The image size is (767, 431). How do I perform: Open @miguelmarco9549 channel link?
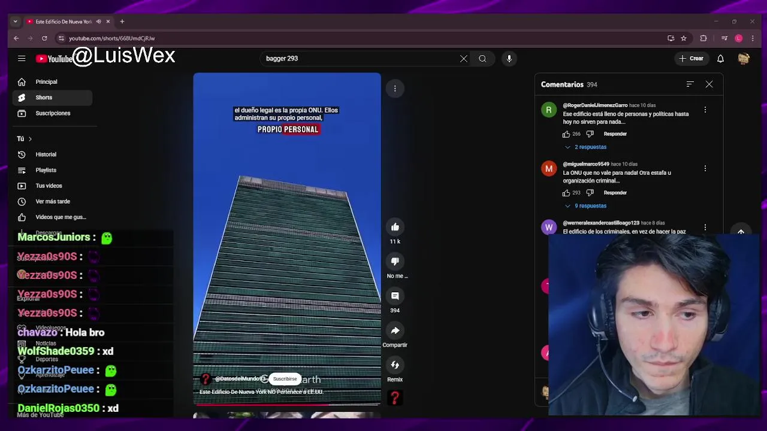point(586,164)
